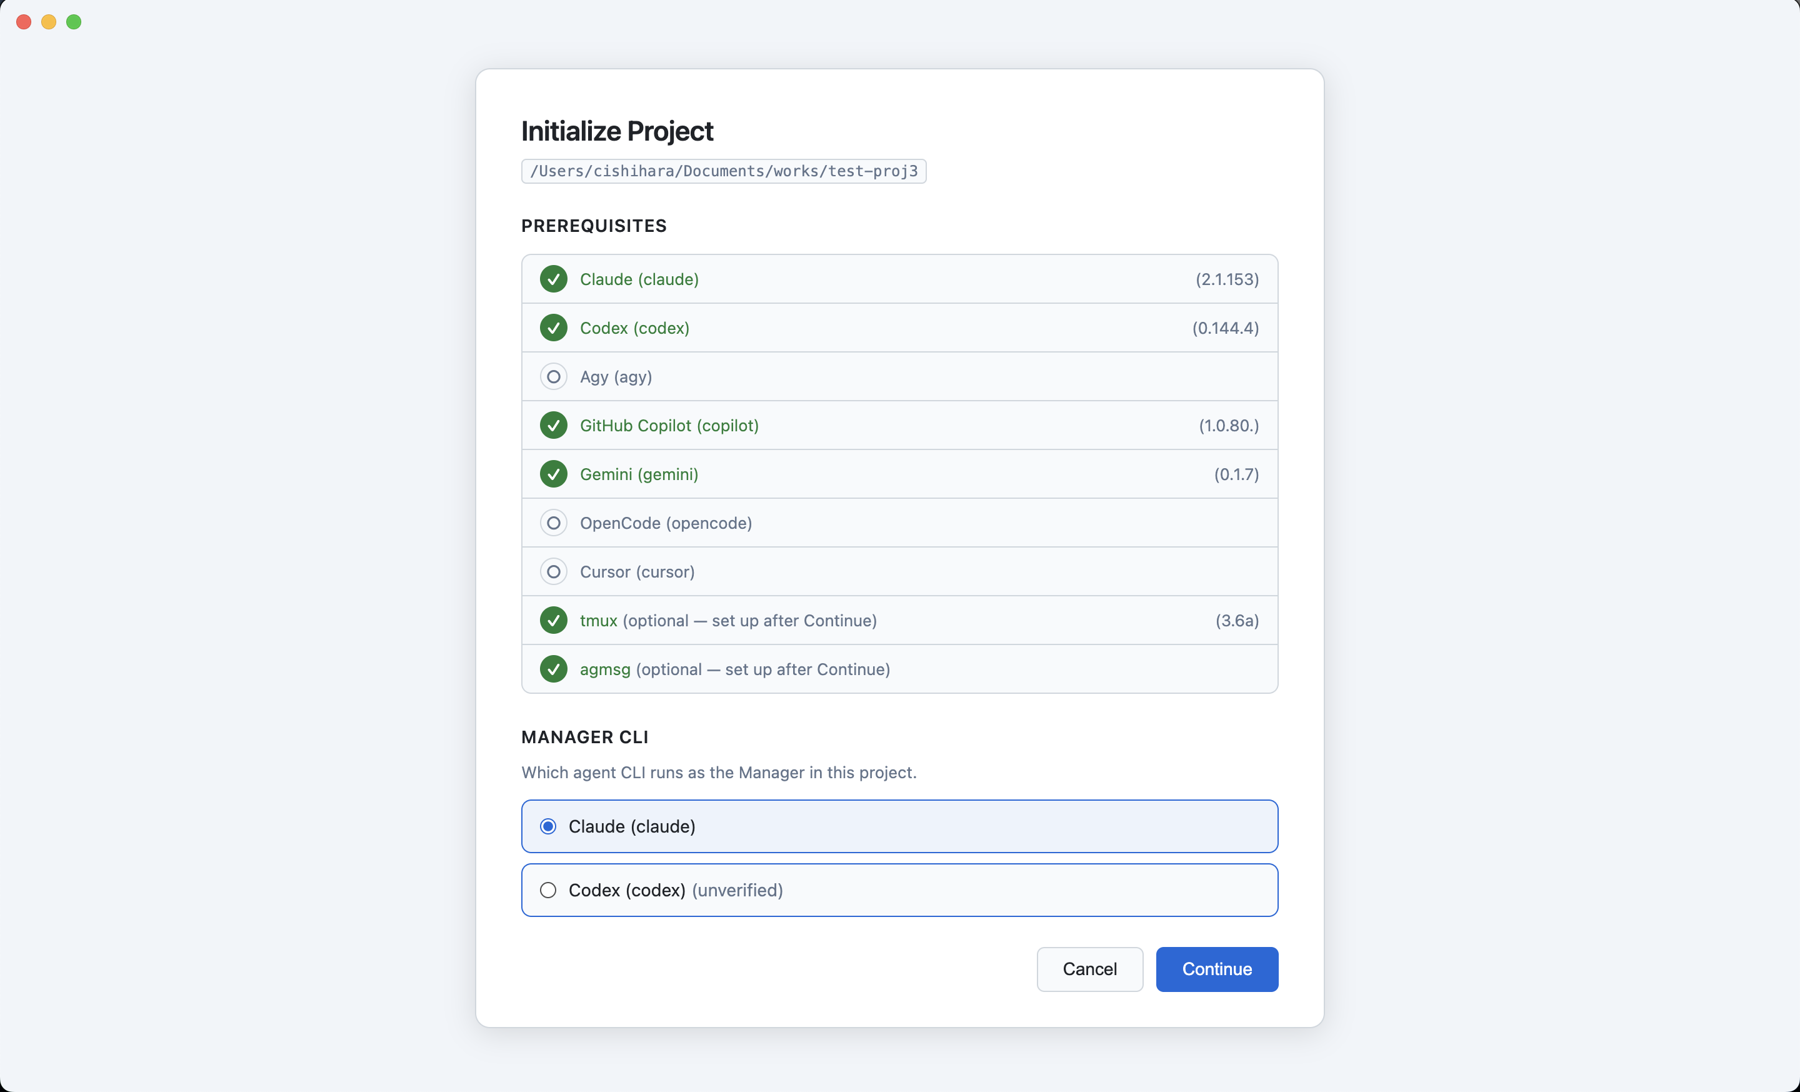Click the Claude (claude) prerequisite label
This screenshot has height=1092, width=1800.
(639, 279)
